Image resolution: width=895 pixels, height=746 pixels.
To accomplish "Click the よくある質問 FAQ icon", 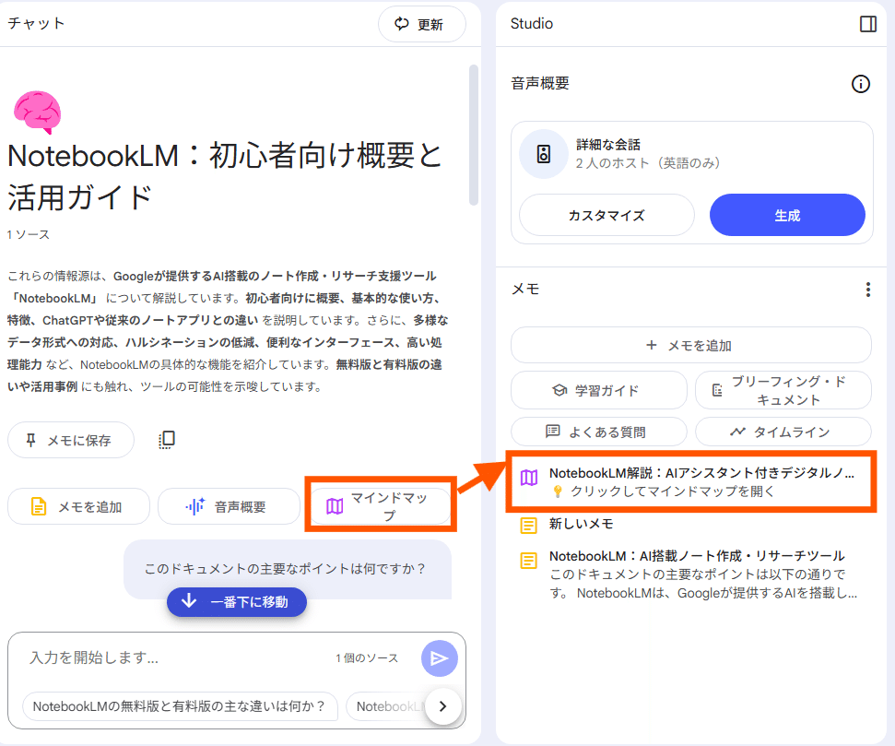I will tap(553, 432).
